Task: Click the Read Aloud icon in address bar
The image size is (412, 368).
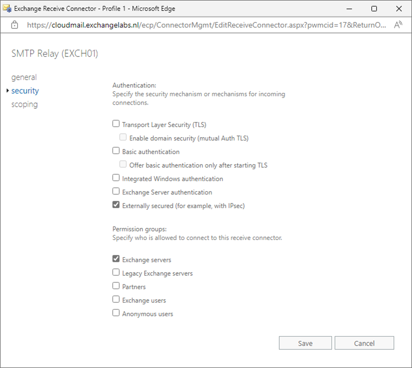Action: coord(398,25)
